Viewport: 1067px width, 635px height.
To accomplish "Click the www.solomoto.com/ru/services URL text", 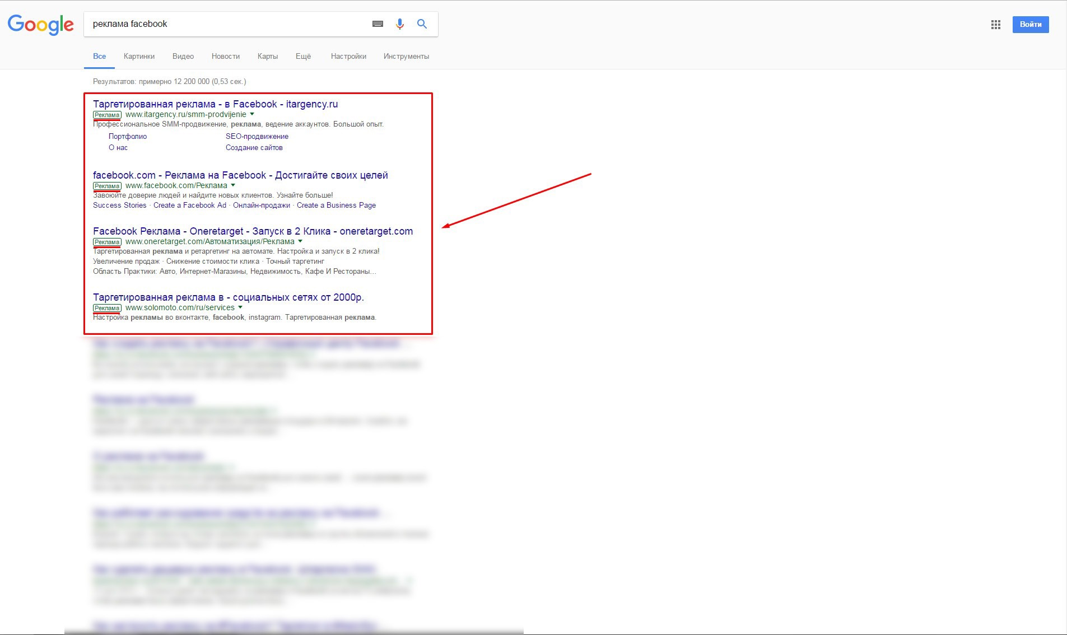I will click(x=180, y=307).
